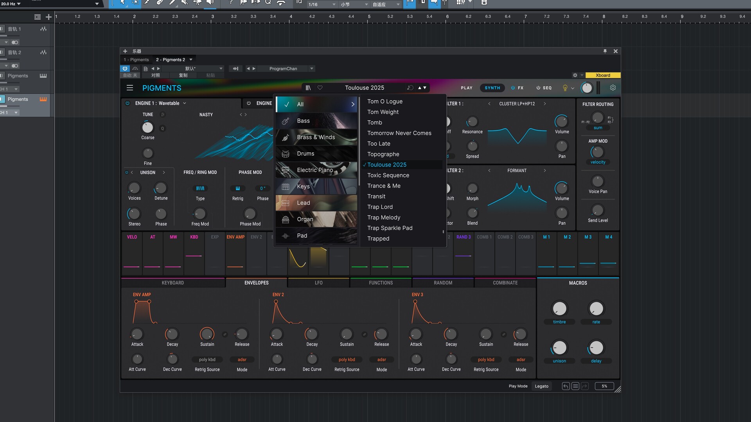Toggle the Tune quantize Q button
751x422 pixels.
pyautogui.click(x=163, y=129)
